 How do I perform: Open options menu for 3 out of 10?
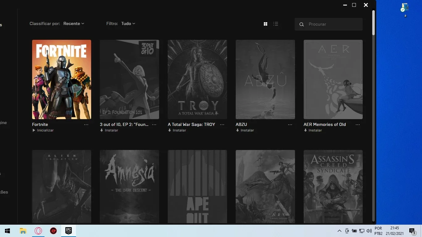click(154, 125)
